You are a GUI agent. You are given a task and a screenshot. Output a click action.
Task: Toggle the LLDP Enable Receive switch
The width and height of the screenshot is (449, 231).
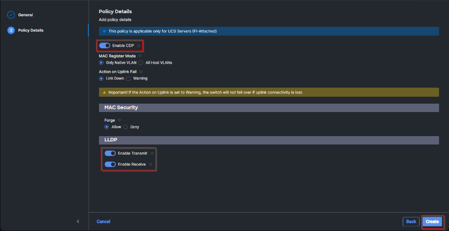110,164
